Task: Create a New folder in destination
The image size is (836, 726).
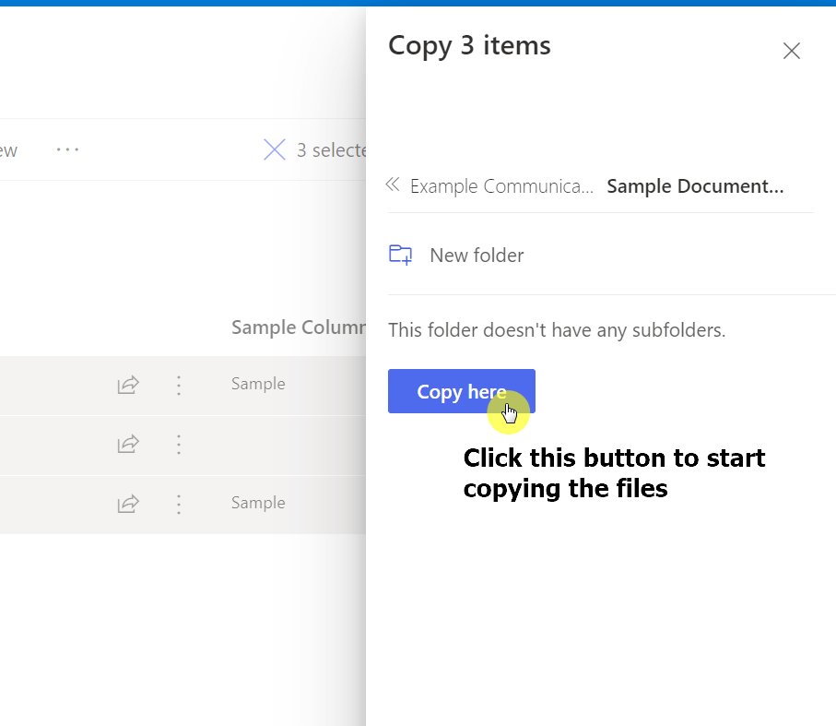Action: pos(456,255)
